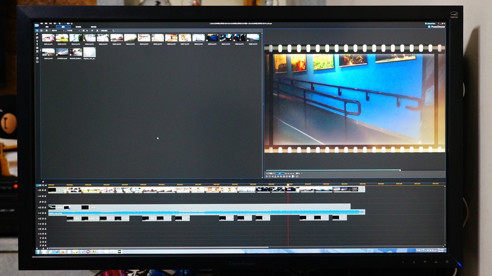Toggle effect track enable checkbox
This screenshot has height=276, width=492.
pos(43,202)
